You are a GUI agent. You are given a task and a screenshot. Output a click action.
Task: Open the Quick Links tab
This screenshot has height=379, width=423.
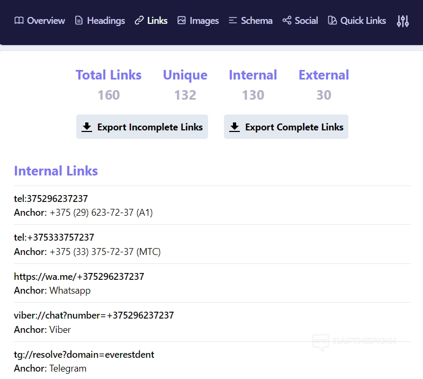coord(357,21)
